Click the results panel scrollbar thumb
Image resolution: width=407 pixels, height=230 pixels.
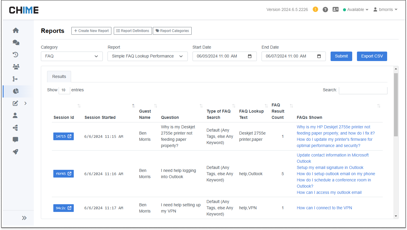[x=396, y=105]
